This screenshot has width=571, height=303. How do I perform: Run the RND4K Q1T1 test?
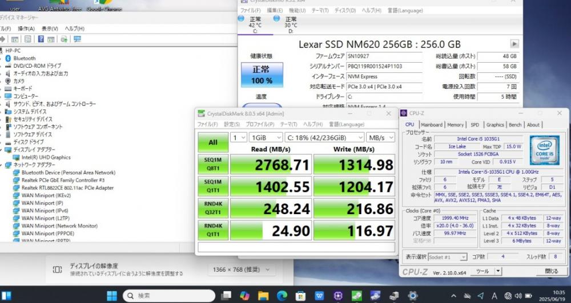[x=213, y=230]
